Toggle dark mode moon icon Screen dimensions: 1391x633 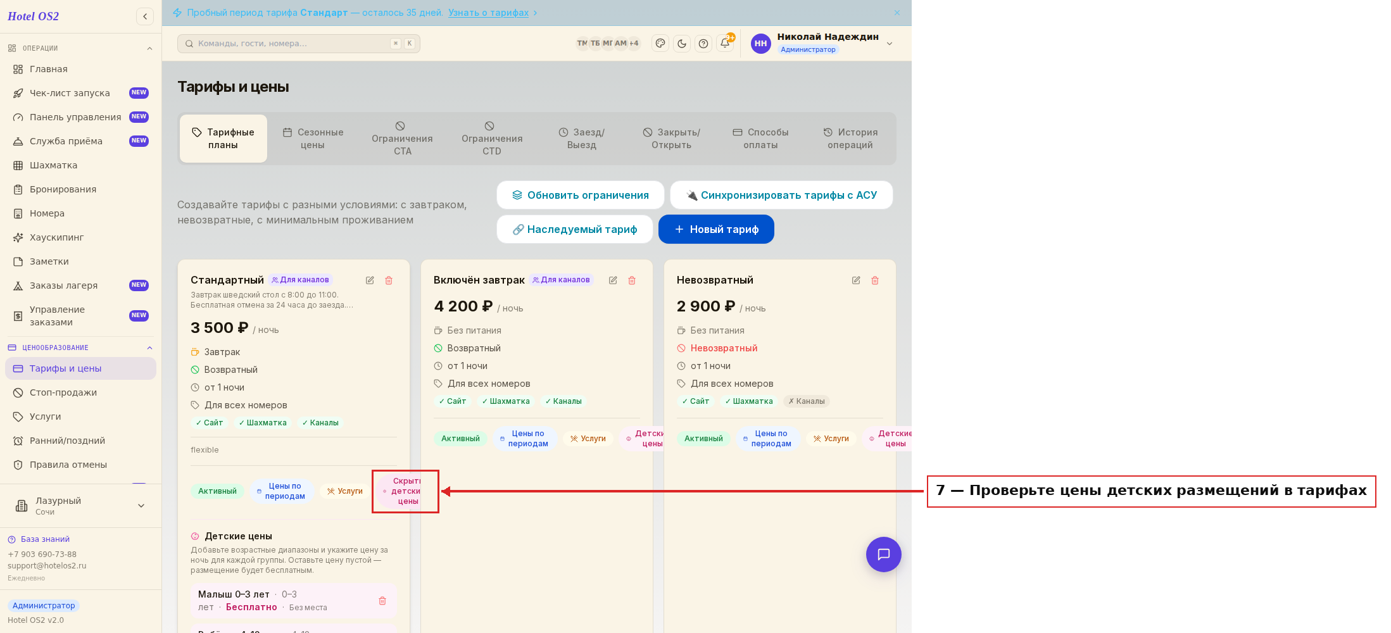(682, 43)
